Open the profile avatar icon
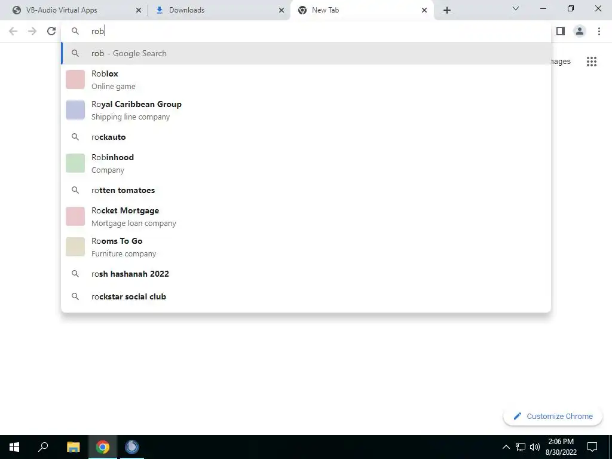612x459 pixels. [580, 31]
